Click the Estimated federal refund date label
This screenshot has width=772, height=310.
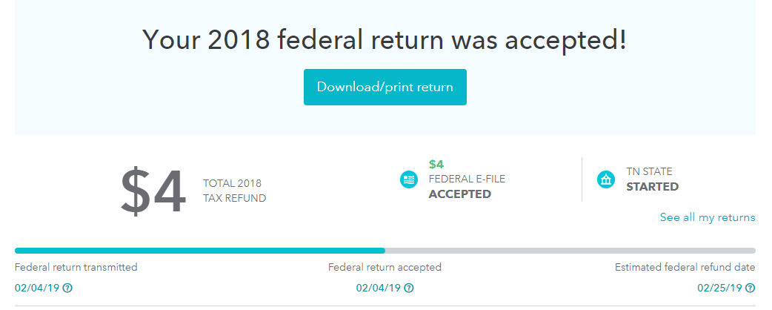pos(685,267)
